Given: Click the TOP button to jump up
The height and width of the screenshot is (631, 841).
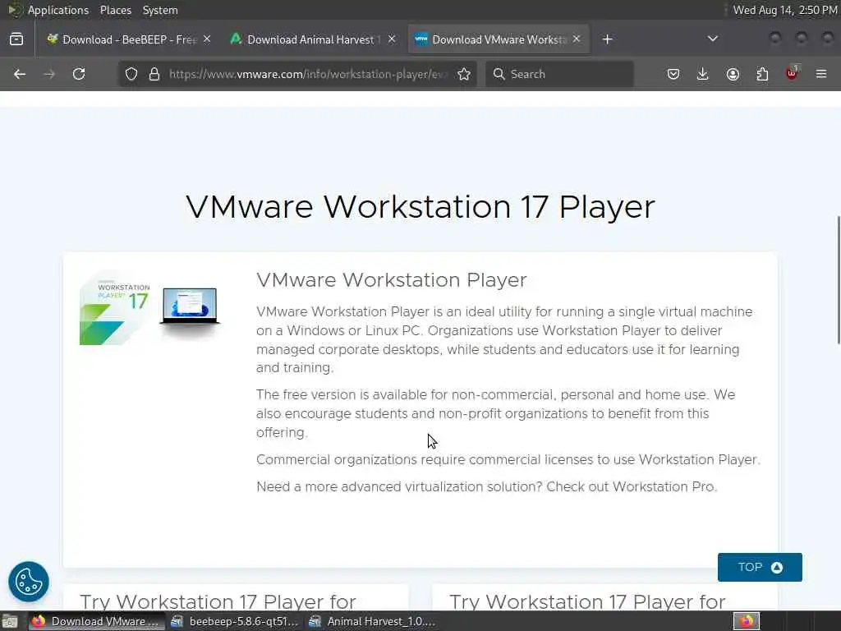Looking at the screenshot, I should pos(760,567).
